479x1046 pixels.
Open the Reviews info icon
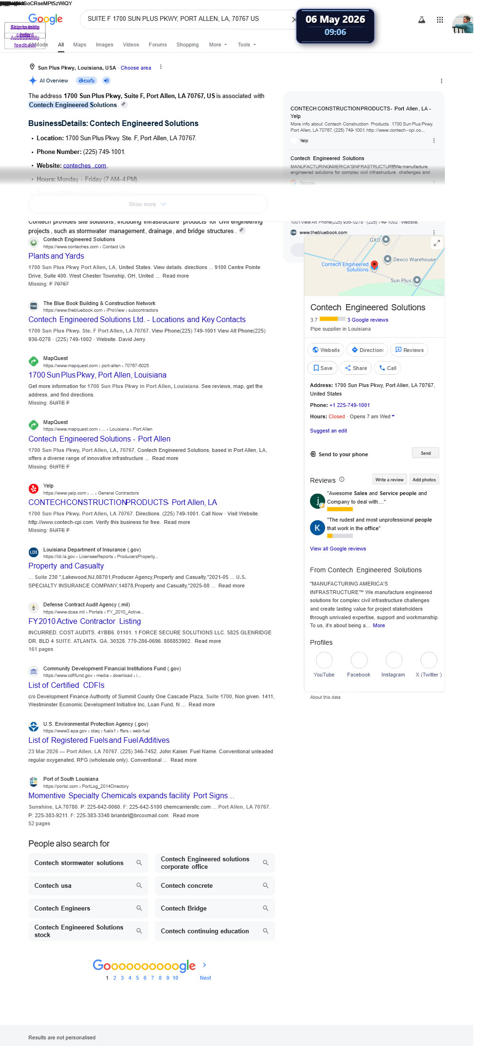coord(342,479)
